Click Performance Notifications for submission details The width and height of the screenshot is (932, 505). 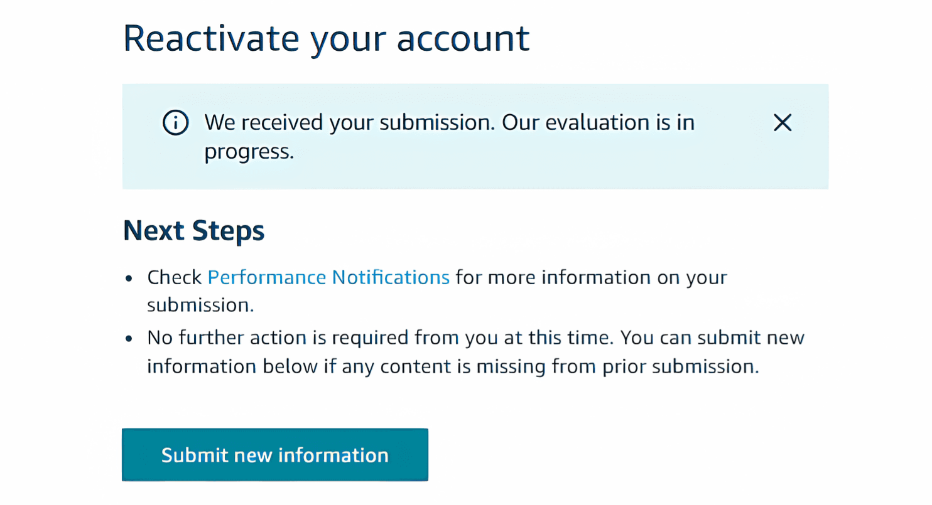point(328,277)
